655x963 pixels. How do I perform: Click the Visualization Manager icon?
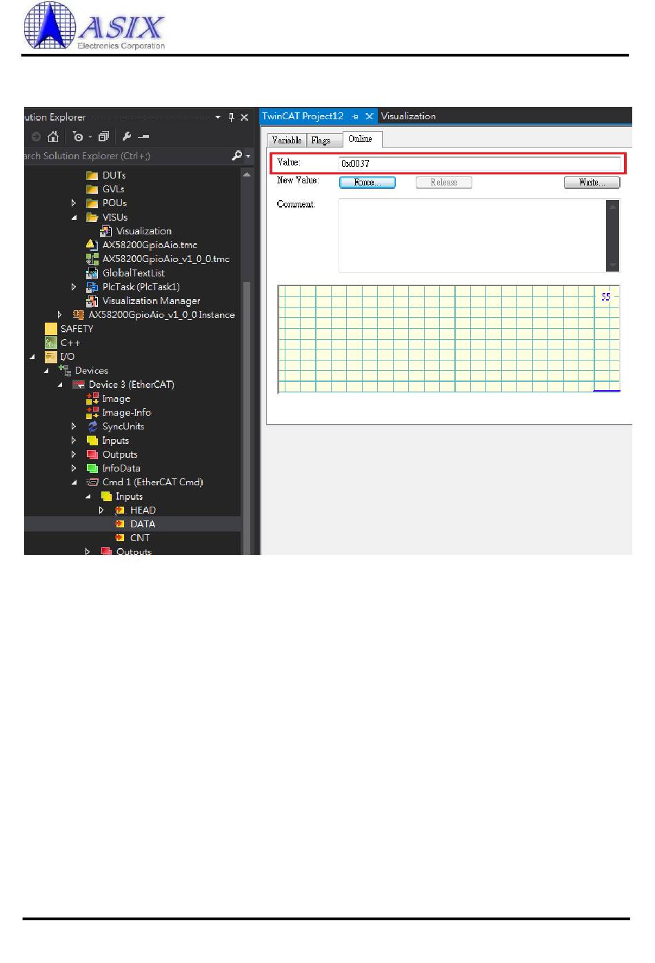click(x=92, y=301)
